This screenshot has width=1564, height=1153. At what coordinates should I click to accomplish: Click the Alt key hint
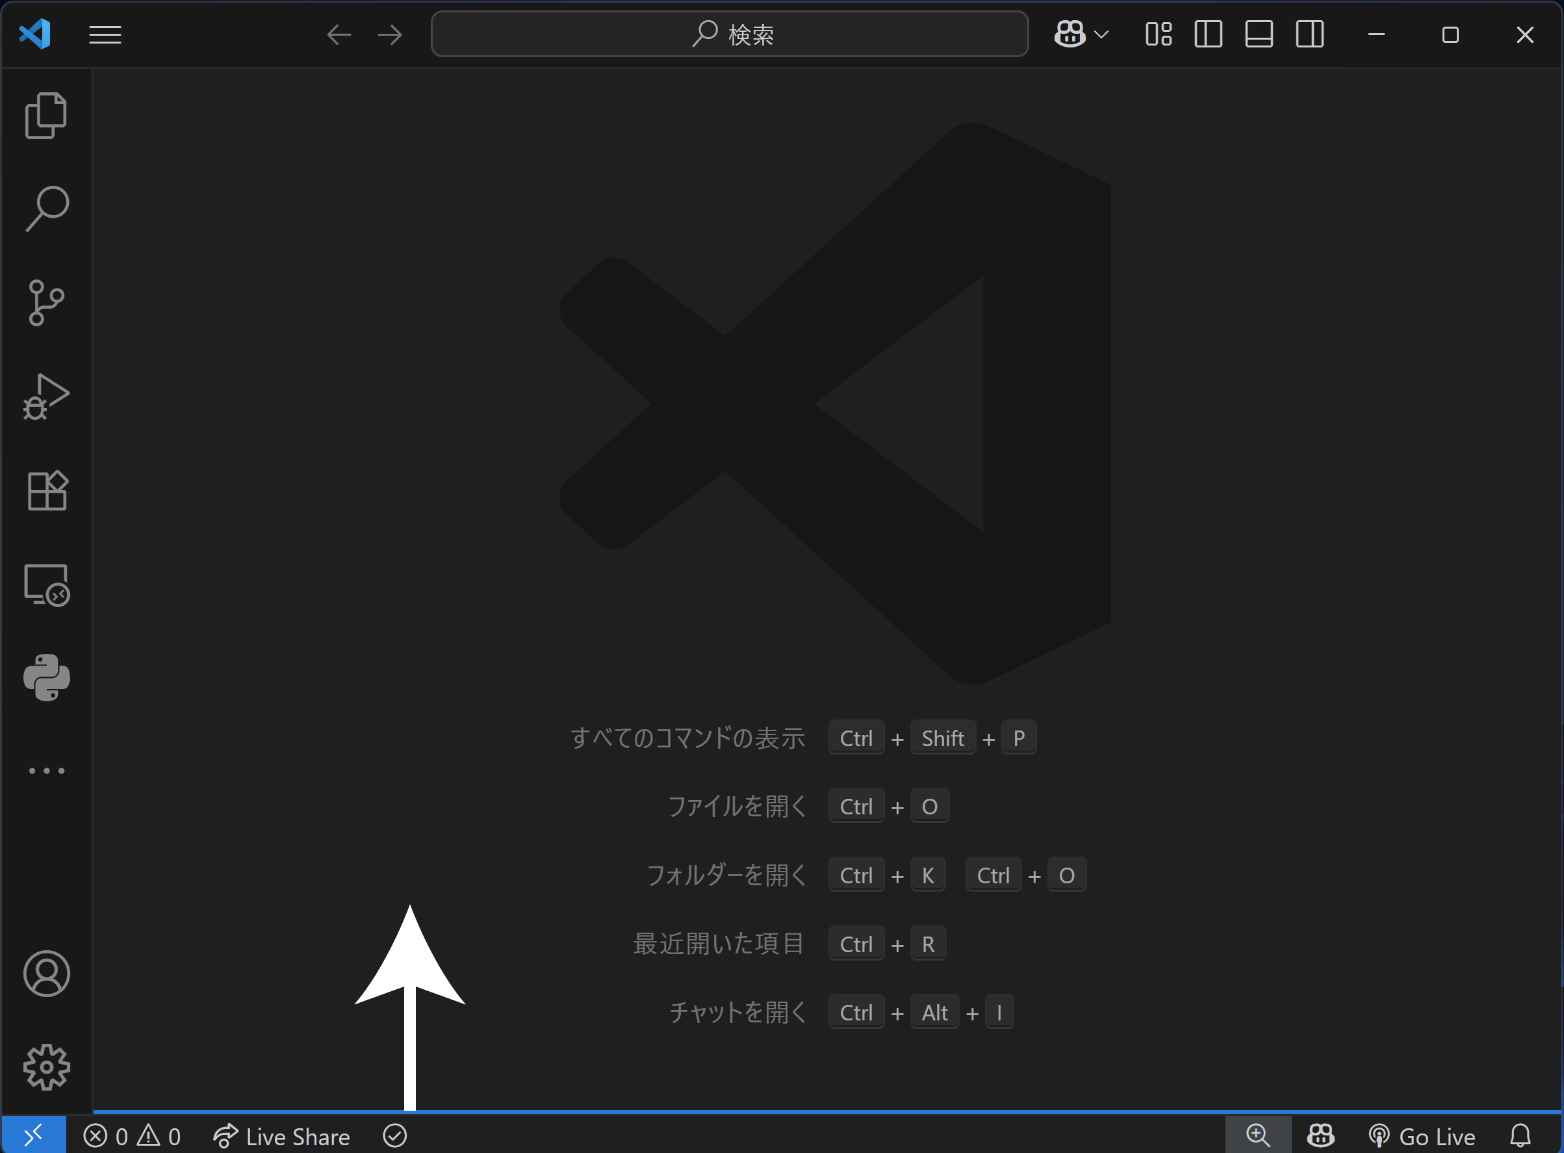point(935,1012)
